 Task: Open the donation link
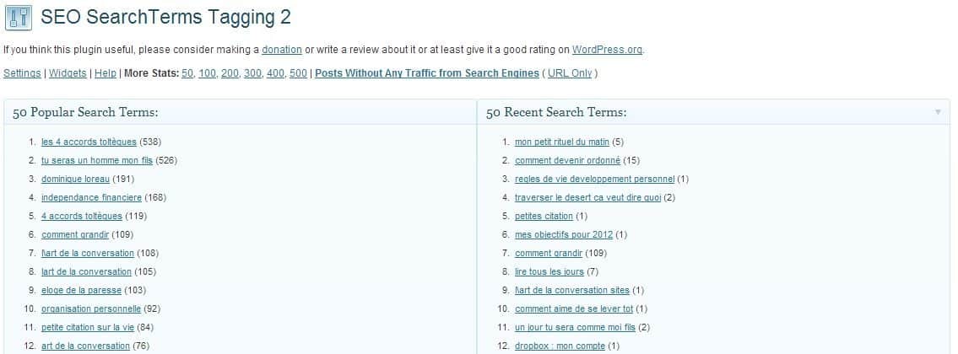(282, 50)
